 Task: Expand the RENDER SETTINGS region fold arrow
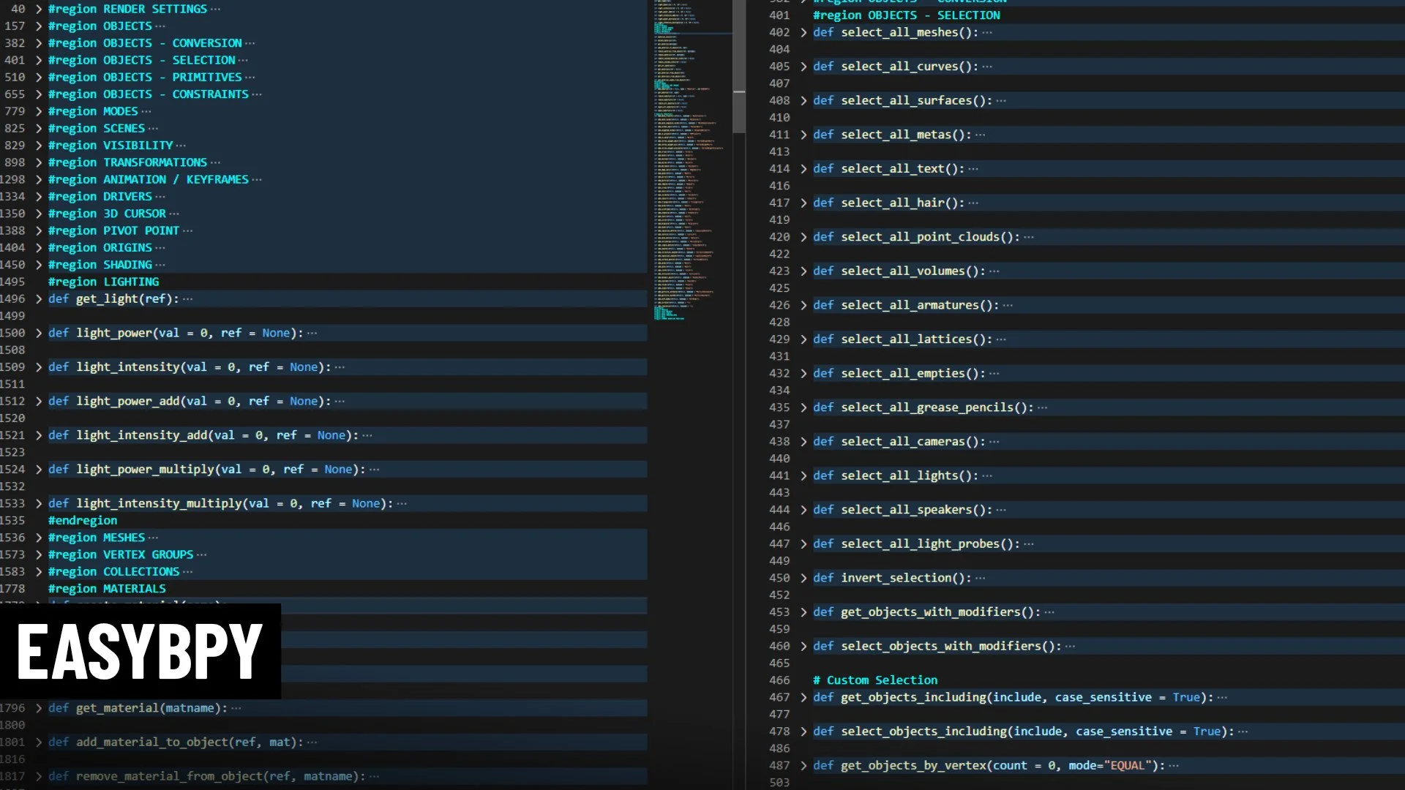click(x=39, y=9)
